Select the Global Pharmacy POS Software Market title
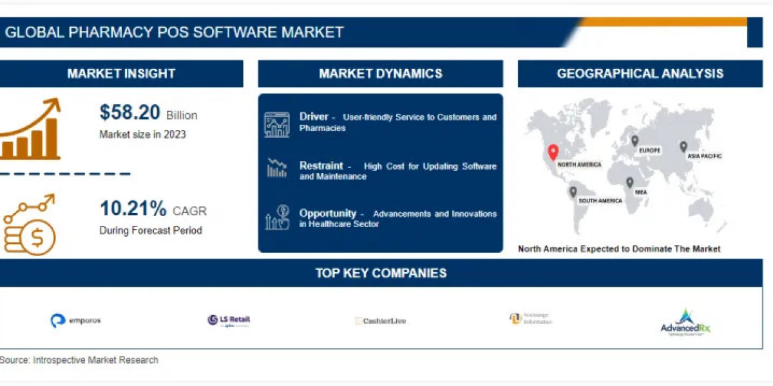This screenshot has width=773, height=386. [174, 32]
